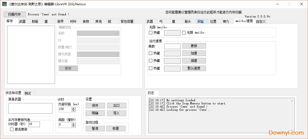Screen dimensions: 308x139
Task: Switch to the 库存 inventory tab
Action: click(11, 21)
